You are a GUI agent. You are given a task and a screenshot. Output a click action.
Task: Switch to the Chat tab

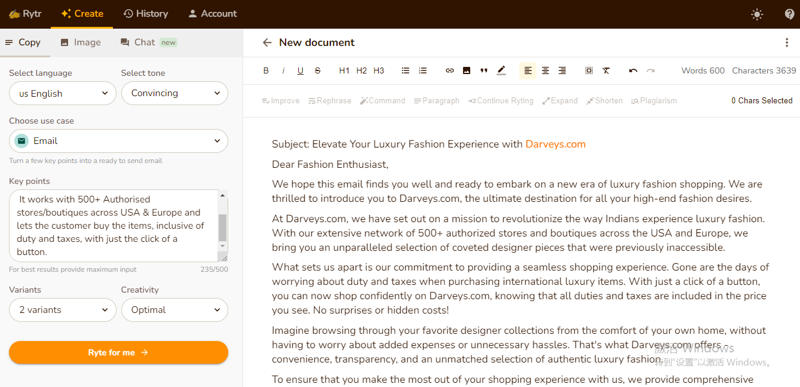149,42
